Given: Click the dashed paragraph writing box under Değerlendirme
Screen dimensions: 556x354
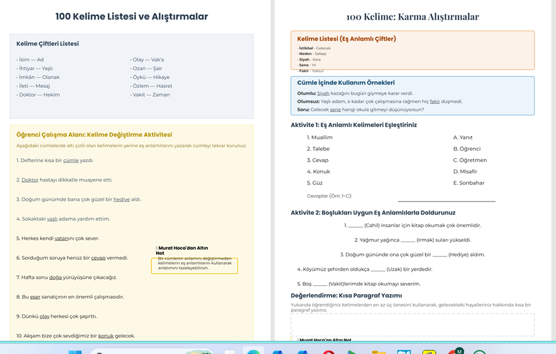Looking at the screenshot, I should tap(412, 324).
